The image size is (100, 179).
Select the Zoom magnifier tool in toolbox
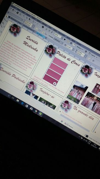coord(1,26)
